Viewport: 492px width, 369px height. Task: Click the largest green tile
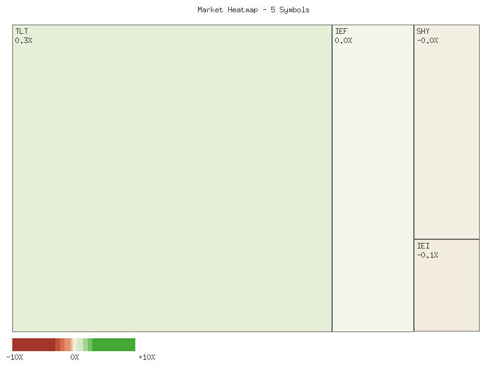click(x=172, y=178)
